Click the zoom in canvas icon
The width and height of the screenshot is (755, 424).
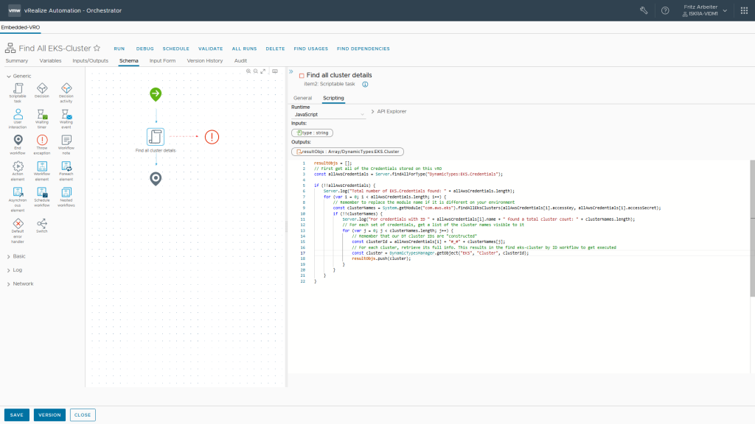[x=248, y=71]
